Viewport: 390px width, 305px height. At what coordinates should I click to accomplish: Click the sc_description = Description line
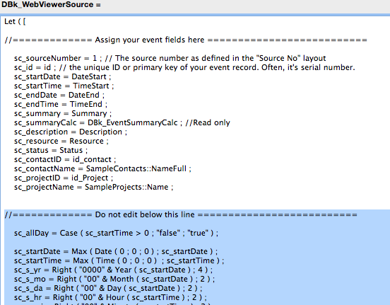tap(71, 132)
